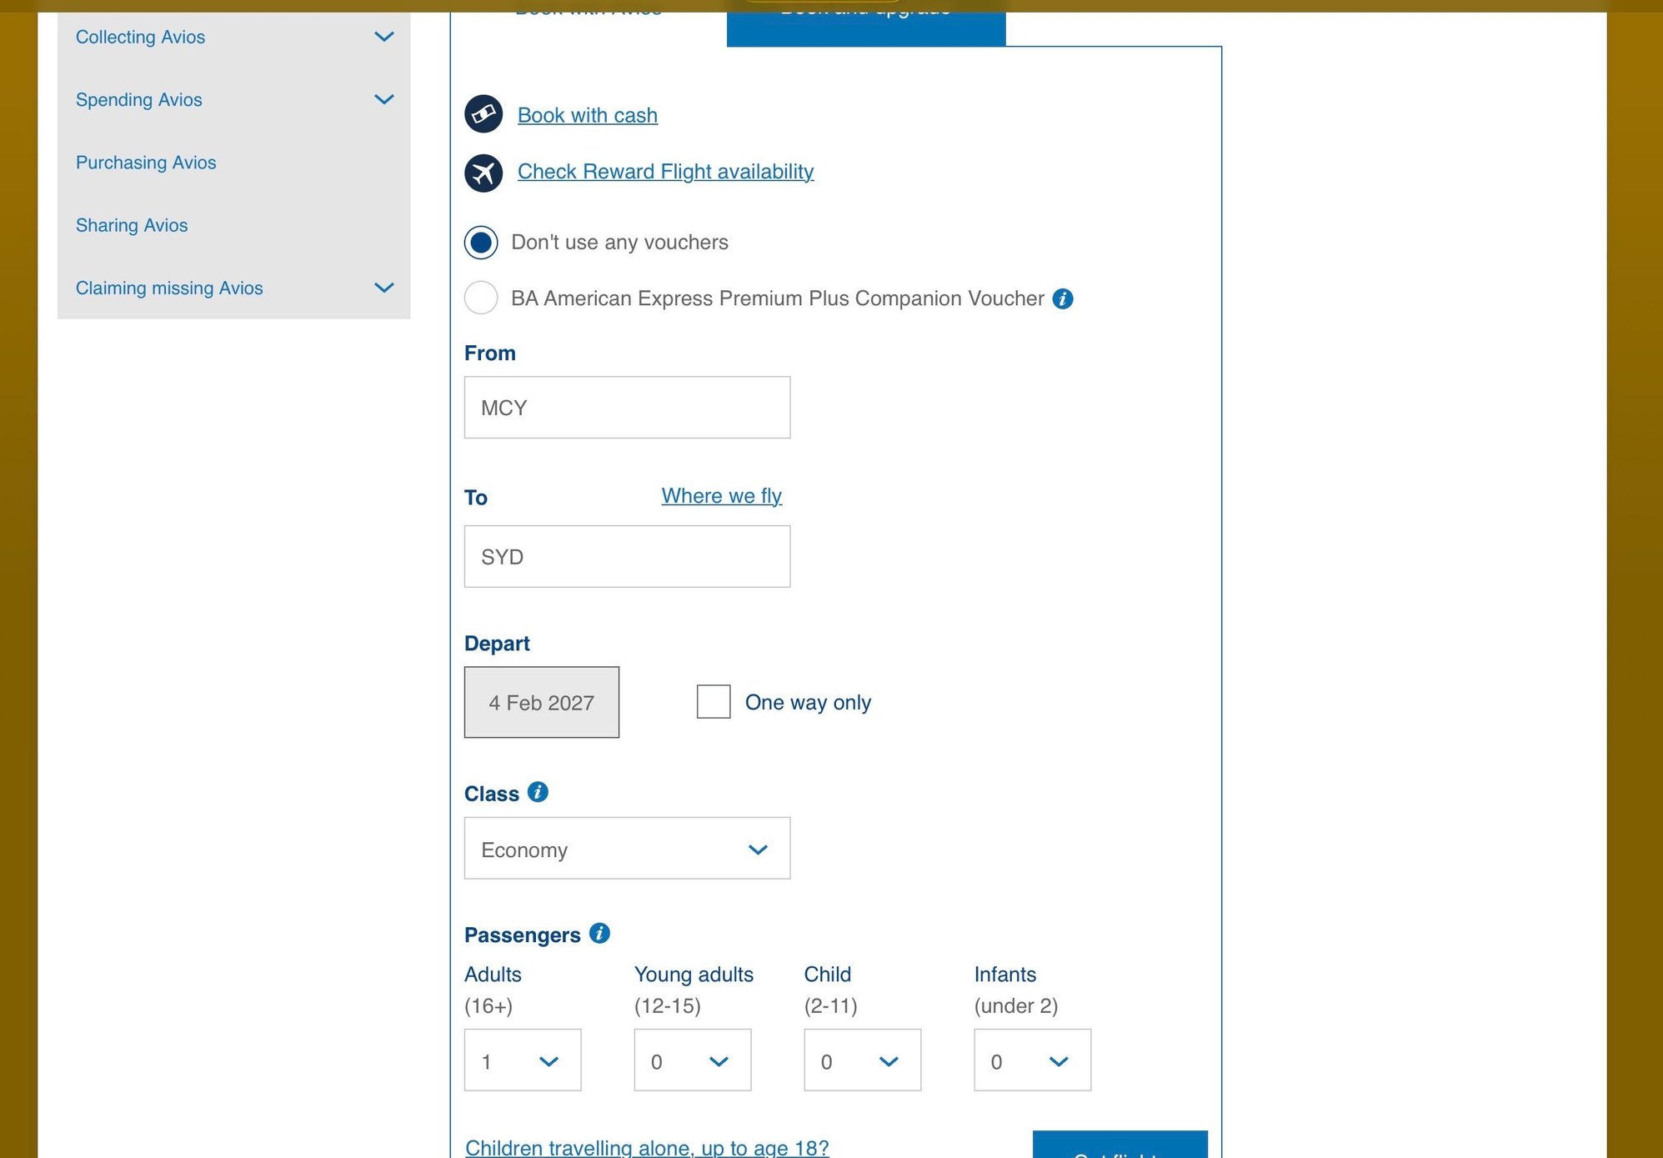This screenshot has width=1663, height=1158.
Task: Tick the One way only checkbox
Action: [x=713, y=702]
